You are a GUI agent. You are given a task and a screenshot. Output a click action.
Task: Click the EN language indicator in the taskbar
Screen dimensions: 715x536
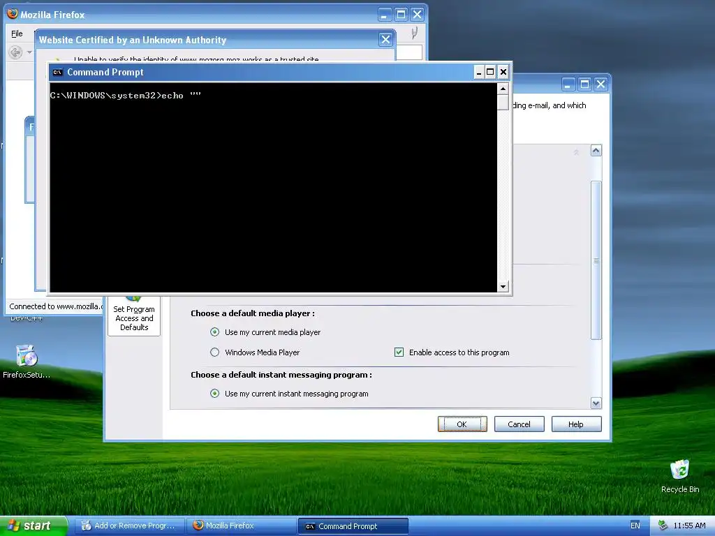click(x=635, y=526)
